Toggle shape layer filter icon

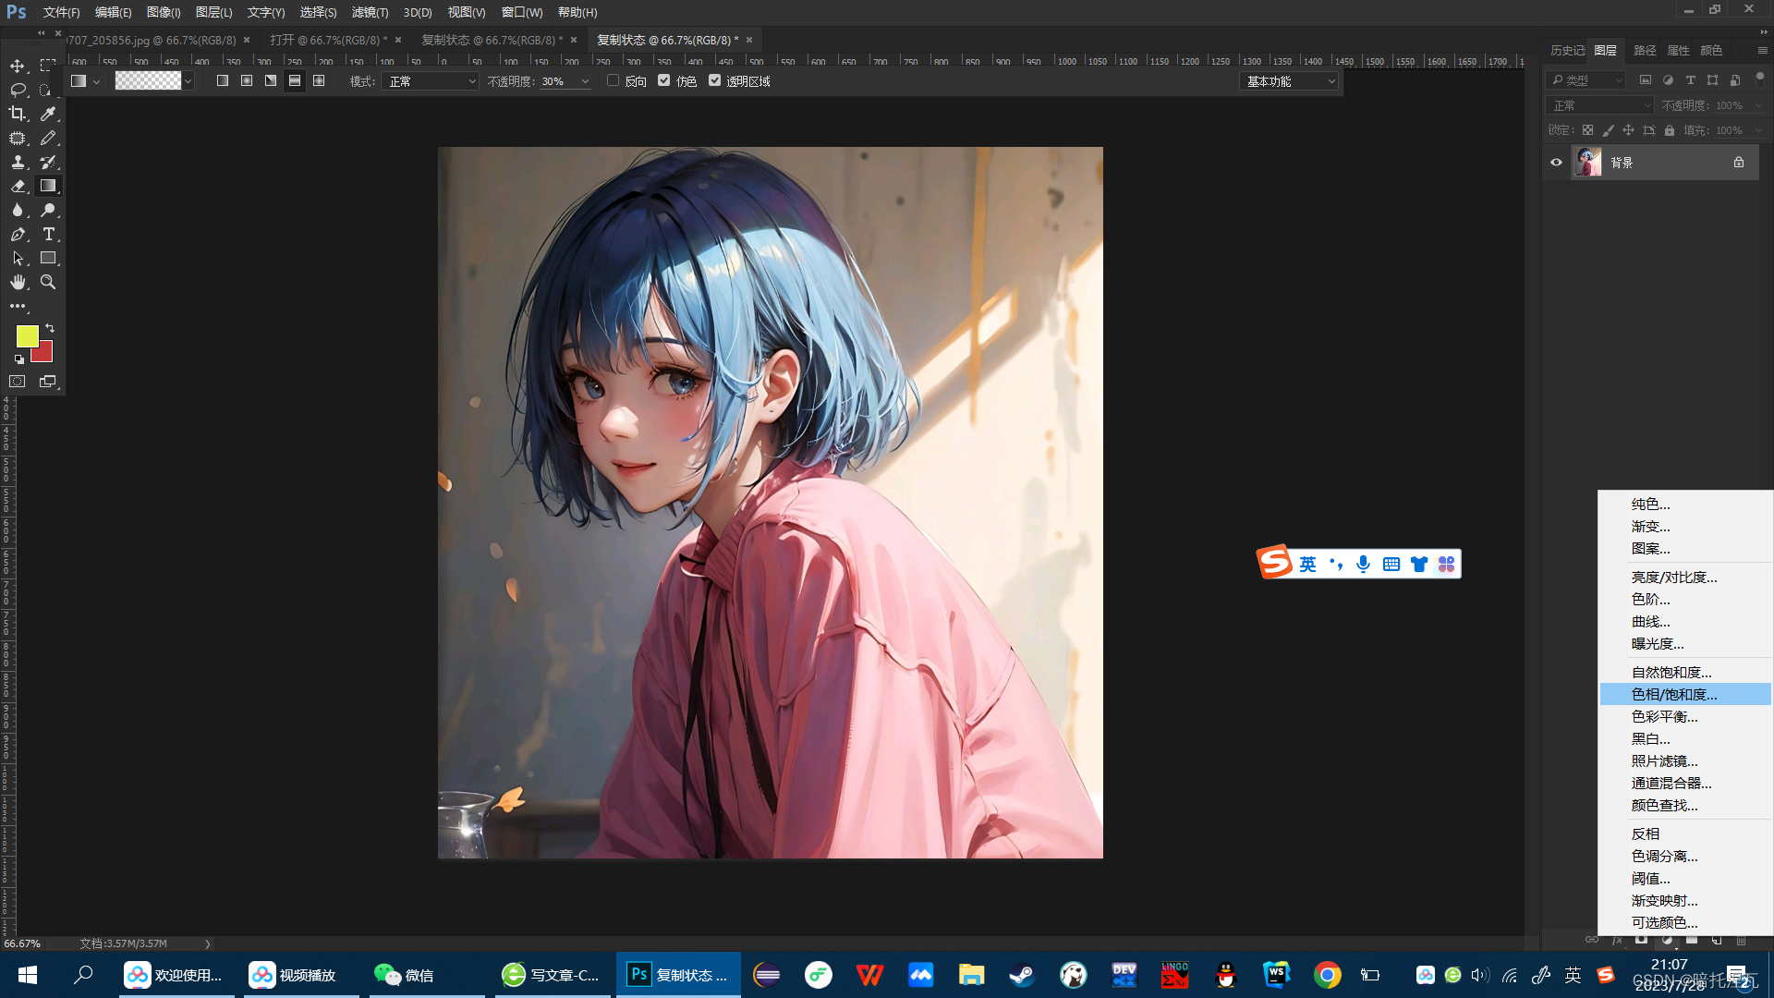(x=1713, y=80)
